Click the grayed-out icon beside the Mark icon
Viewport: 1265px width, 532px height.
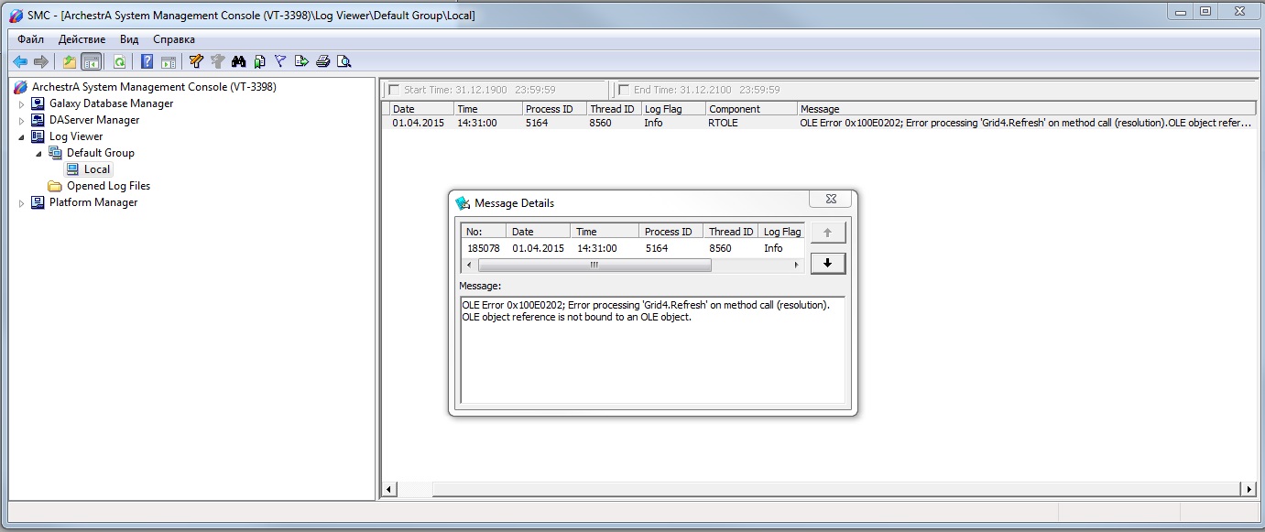coord(217,61)
